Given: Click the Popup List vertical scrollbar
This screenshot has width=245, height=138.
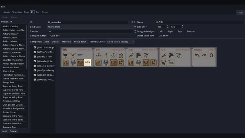Looking at the screenshot, I should [x=27, y=47].
